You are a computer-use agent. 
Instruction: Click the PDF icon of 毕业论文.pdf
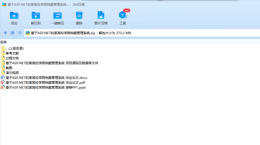point(3,82)
